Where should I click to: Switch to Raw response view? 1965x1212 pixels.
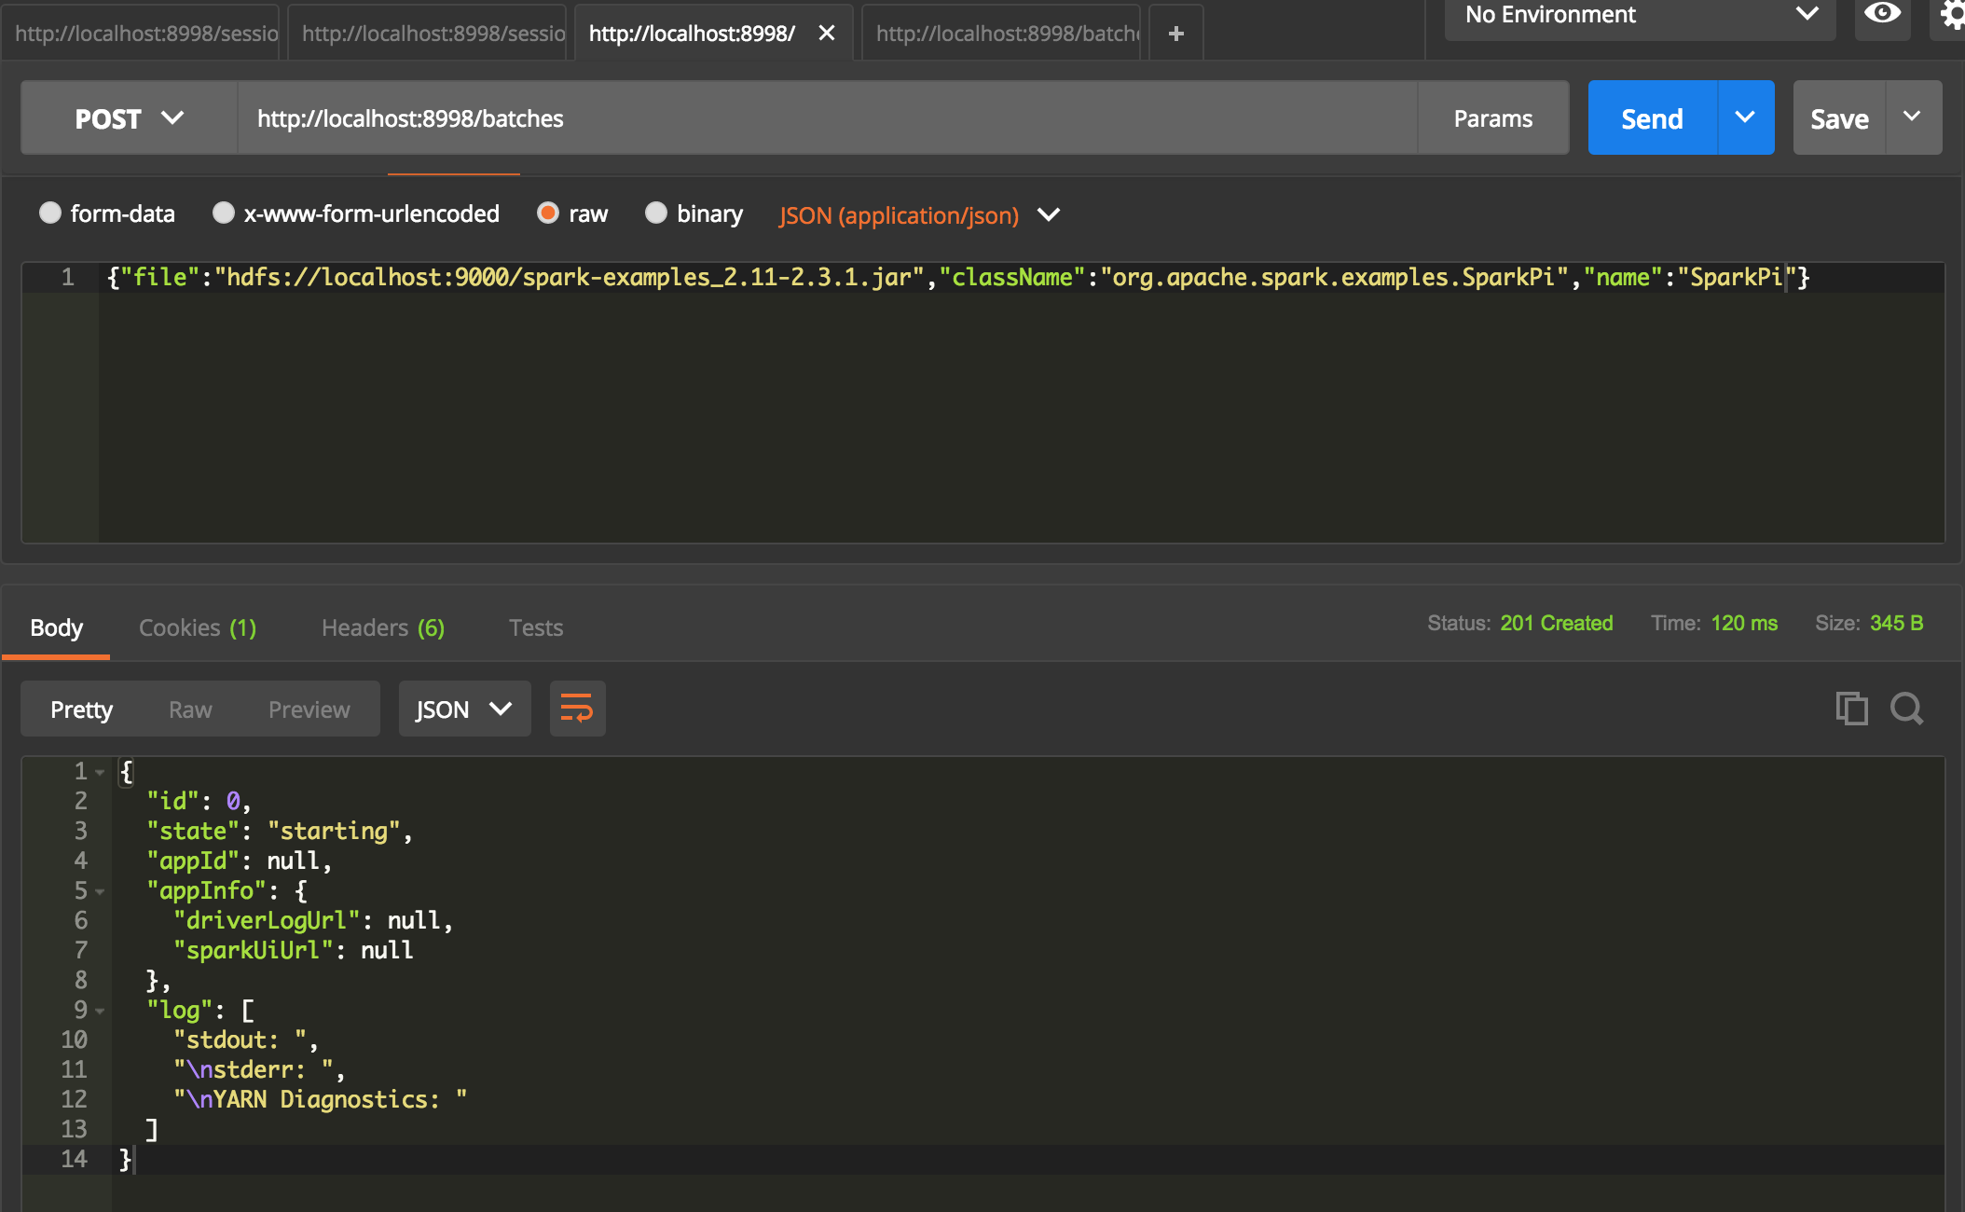tap(190, 709)
